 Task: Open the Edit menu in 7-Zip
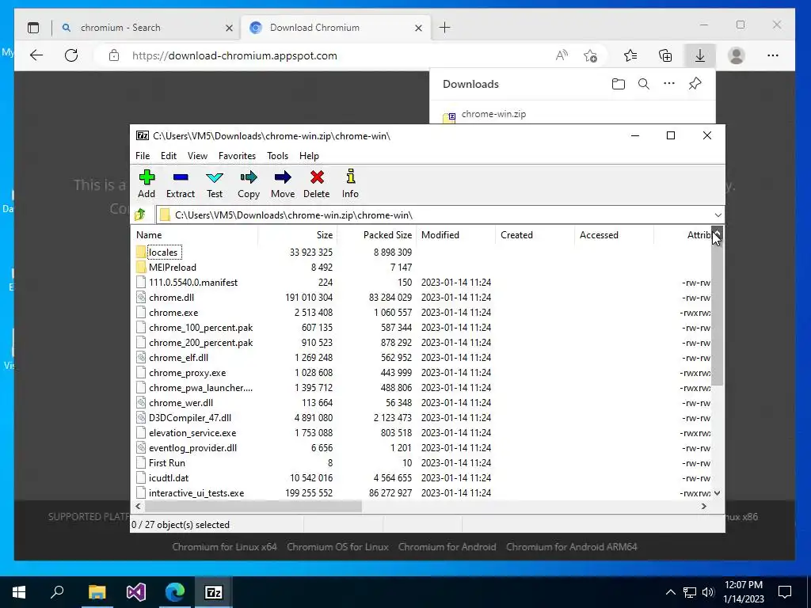pos(169,156)
